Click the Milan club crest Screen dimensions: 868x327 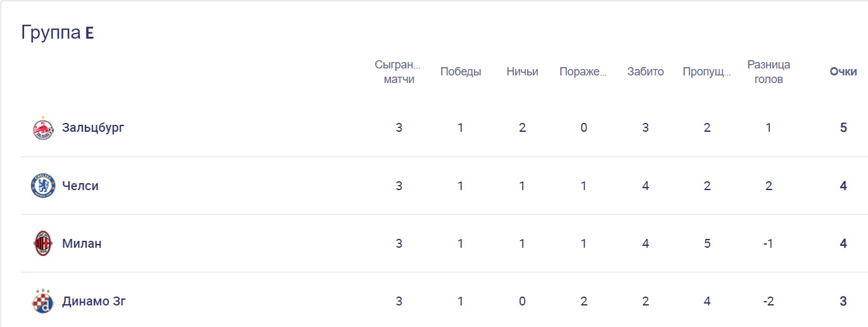(43, 243)
